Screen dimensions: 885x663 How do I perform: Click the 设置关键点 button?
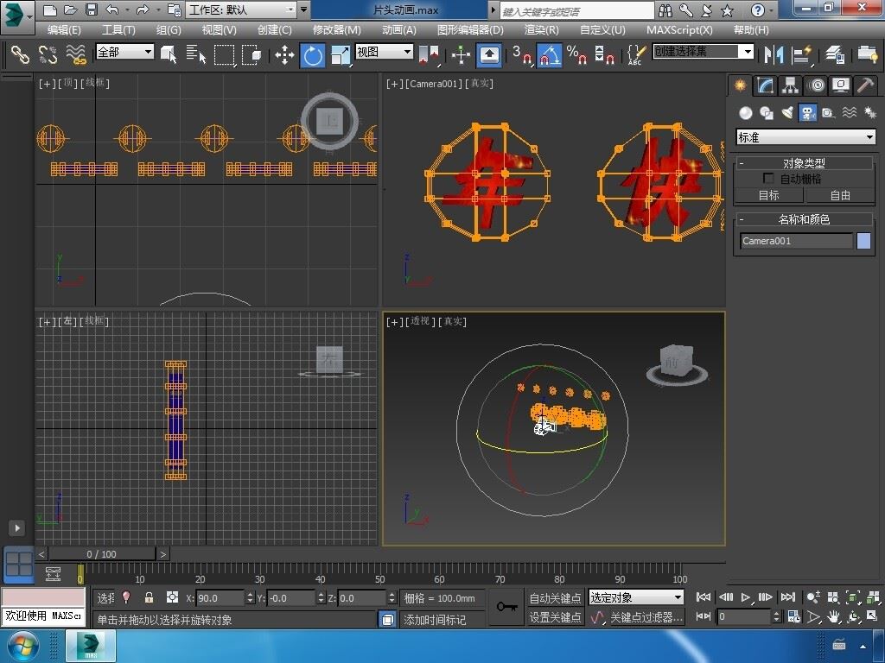(556, 617)
